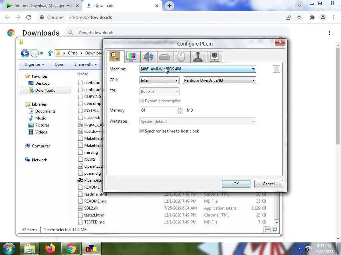Select the tested.html file
The width and height of the screenshot is (341, 255).
click(94, 215)
